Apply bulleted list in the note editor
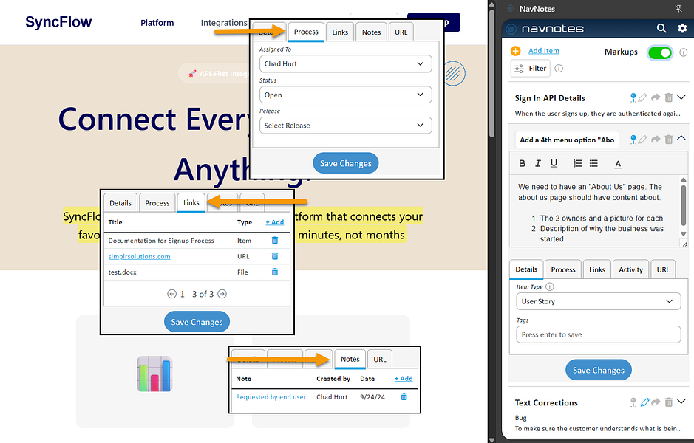694x443 pixels. point(593,164)
